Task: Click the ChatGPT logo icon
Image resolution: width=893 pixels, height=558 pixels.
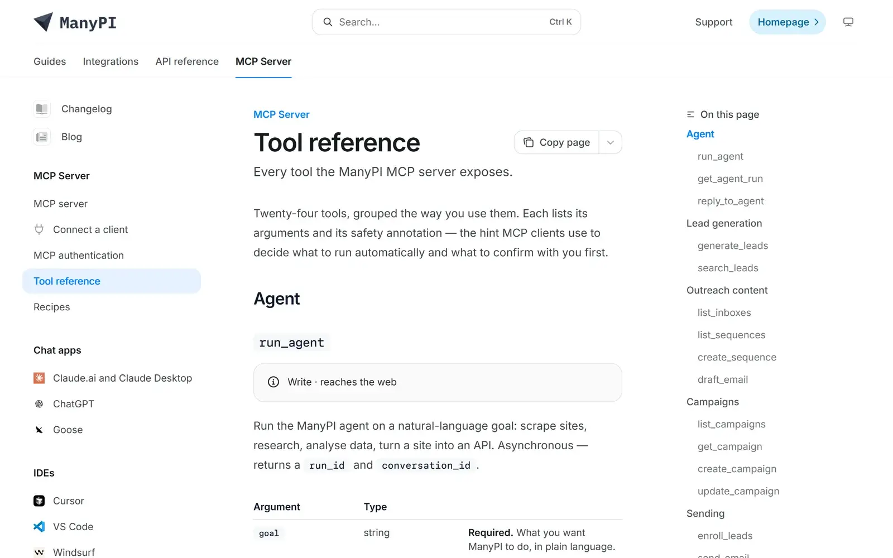Action: pyautogui.click(x=39, y=403)
